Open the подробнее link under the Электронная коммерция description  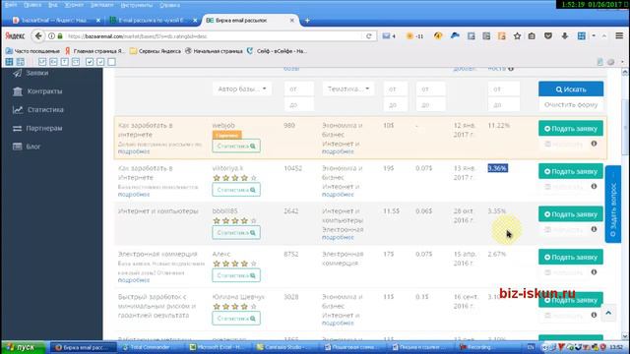134,280
